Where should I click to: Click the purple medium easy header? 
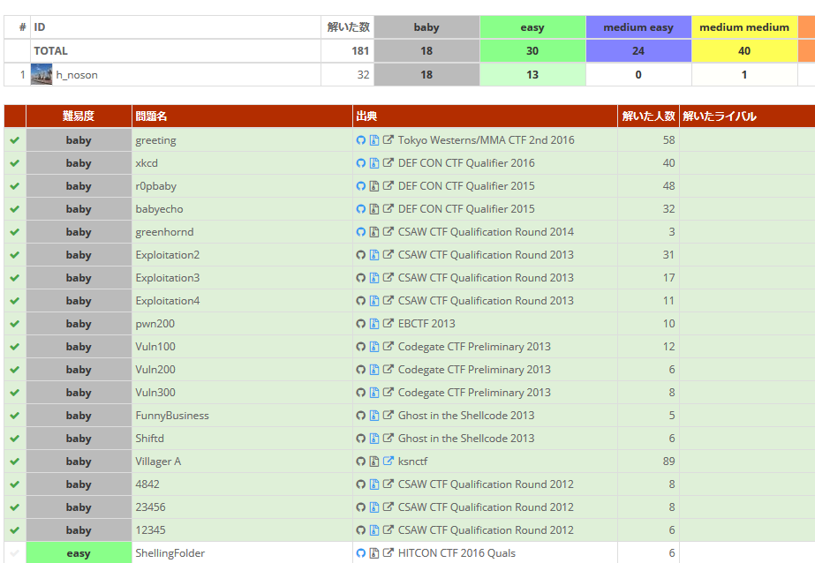[x=638, y=27]
